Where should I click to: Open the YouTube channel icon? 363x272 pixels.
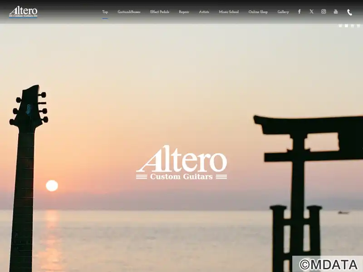pos(336,12)
